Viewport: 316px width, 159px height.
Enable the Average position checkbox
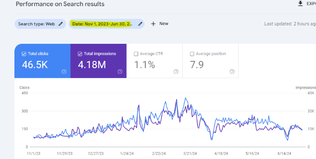[192, 54]
